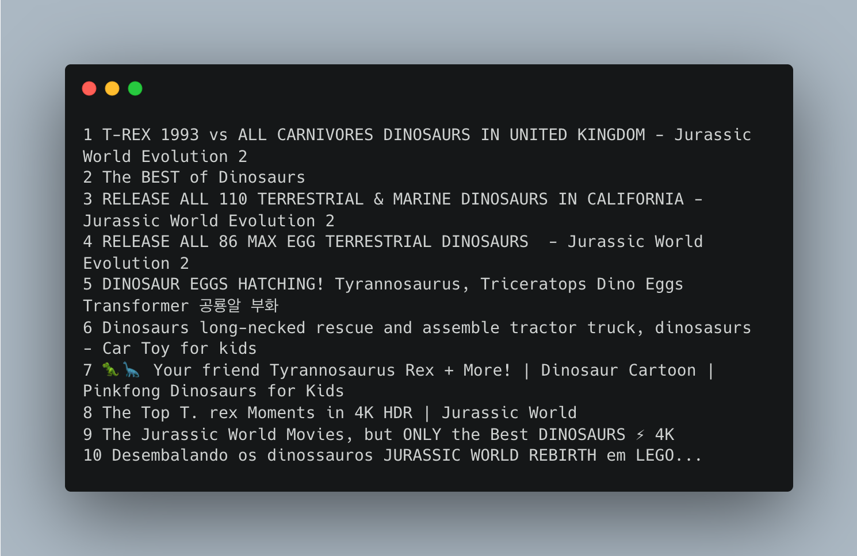Click '- Car Toy for kids' text

pyautogui.click(x=170, y=349)
